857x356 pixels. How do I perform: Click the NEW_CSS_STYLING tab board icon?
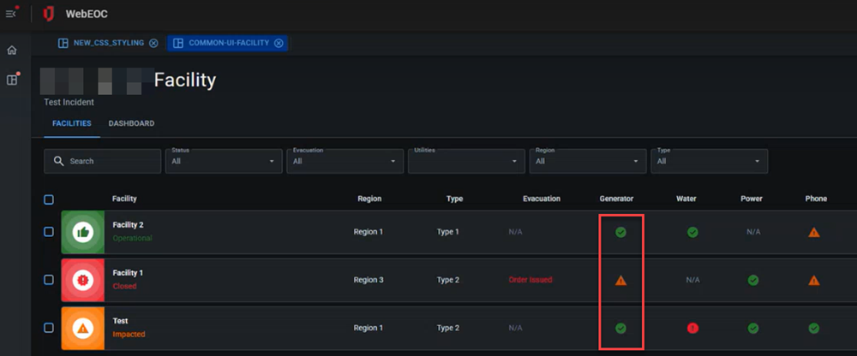[63, 43]
